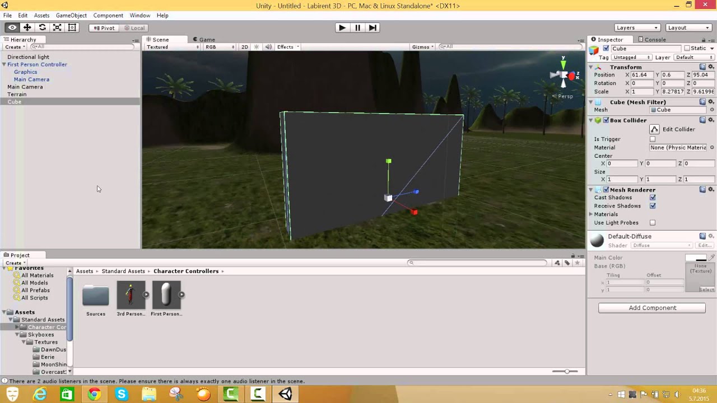
Task: Click the Add Component button
Action: [x=652, y=308]
